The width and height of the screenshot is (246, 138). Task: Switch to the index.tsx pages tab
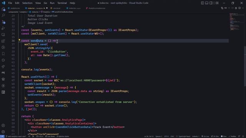point(73,8)
